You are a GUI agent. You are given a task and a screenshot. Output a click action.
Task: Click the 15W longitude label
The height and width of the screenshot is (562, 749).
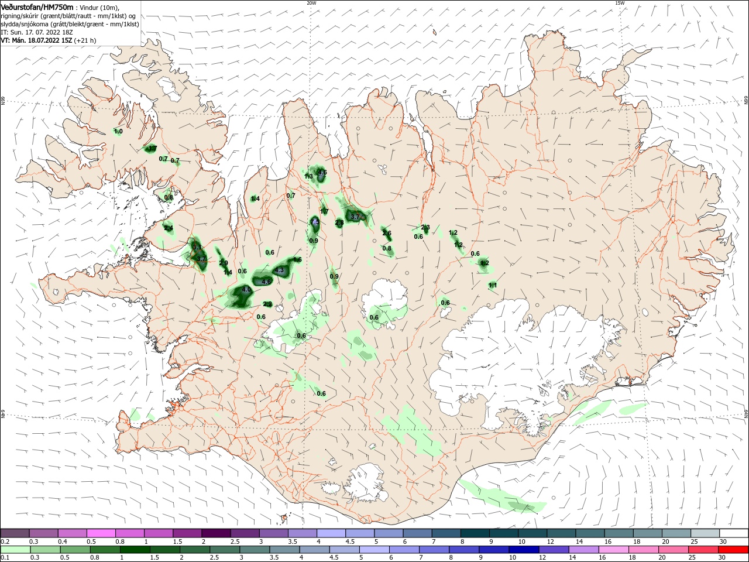click(620, 3)
